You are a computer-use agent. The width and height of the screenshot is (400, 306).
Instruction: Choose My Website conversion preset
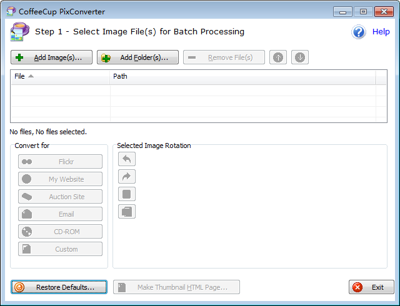tap(60, 179)
